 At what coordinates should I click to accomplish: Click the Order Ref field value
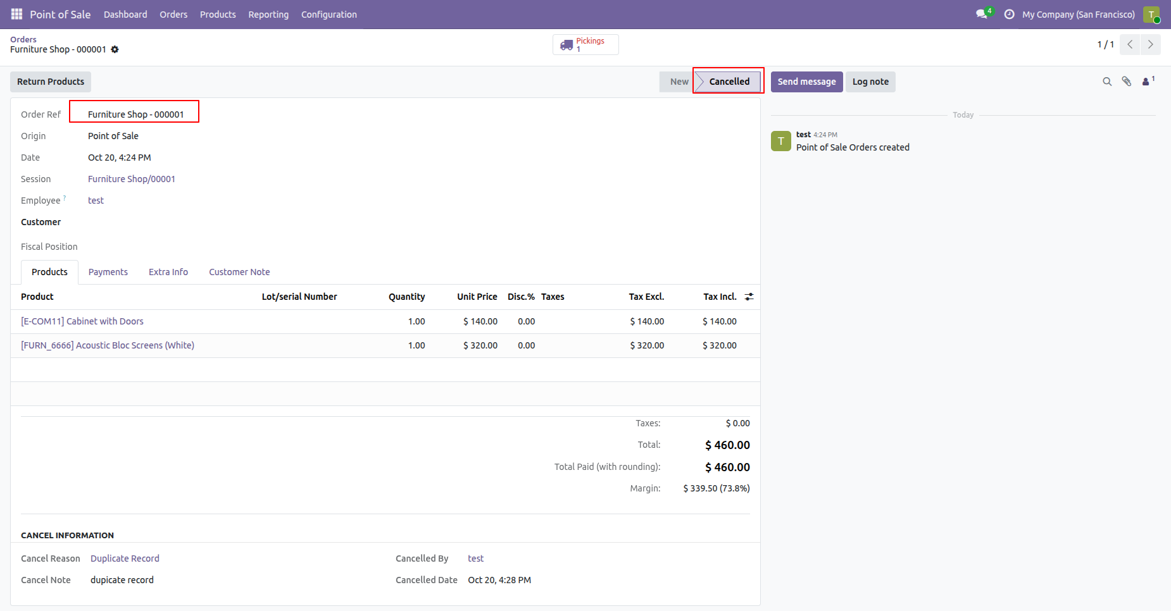[135, 114]
